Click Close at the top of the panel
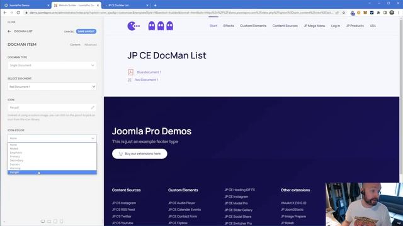The image size is (403, 226). tap(11, 22)
